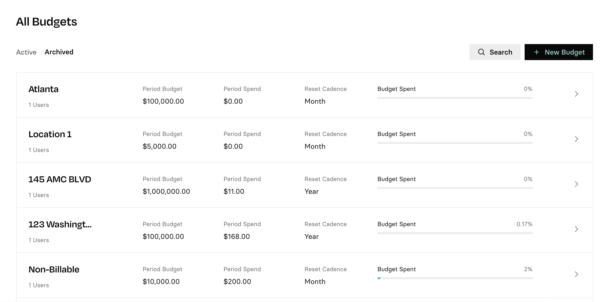The height and width of the screenshot is (302, 607).
Task: Switch to the Archived tab
Action: pyautogui.click(x=59, y=52)
